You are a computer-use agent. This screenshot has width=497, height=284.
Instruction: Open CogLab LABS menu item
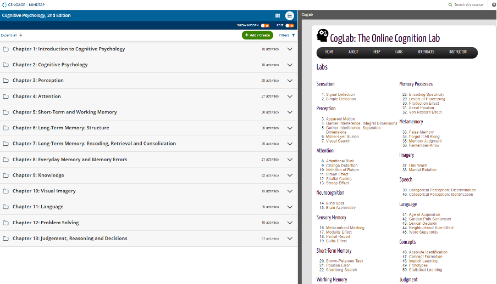pyautogui.click(x=399, y=52)
